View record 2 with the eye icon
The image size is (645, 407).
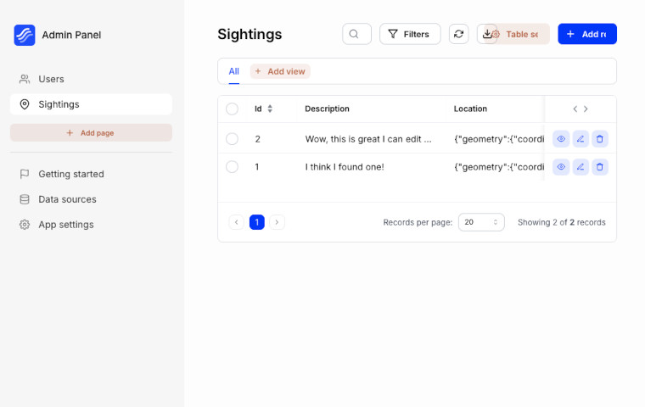coord(561,139)
